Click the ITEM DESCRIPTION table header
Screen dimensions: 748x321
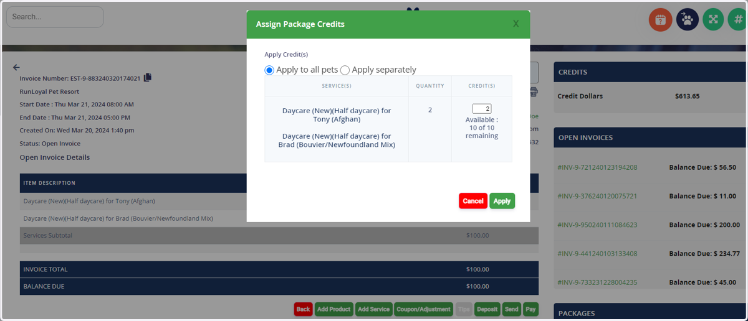click(x=49, y=183)
